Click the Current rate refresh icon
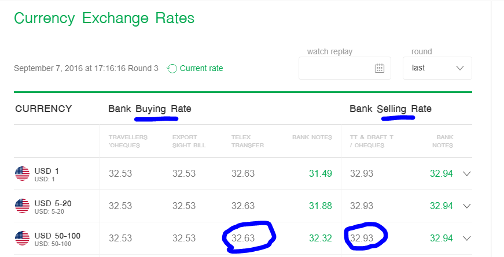 click(x=172, y=69)
